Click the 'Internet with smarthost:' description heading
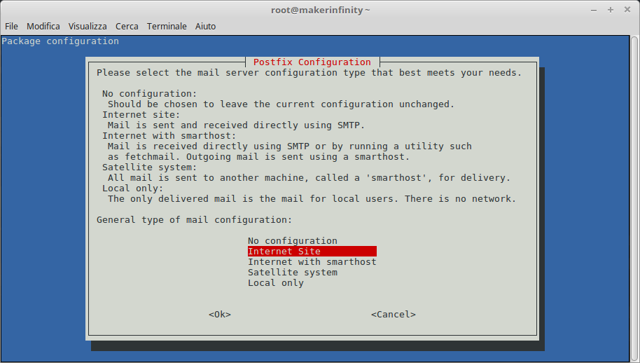 [169, 135]
